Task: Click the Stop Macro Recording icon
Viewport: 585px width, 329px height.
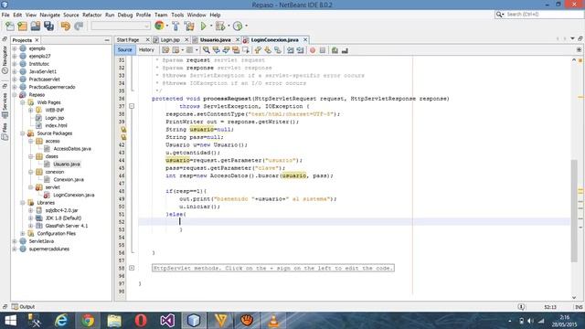Action: [x=323, y=50]
